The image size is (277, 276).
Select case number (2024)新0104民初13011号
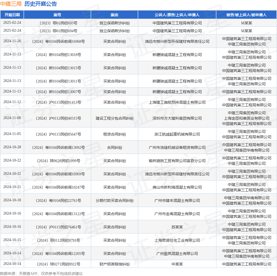(58, 81)
